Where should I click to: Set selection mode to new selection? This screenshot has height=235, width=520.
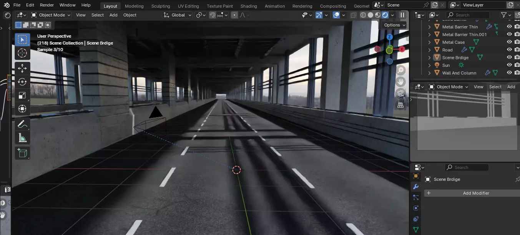pos(18,25)
